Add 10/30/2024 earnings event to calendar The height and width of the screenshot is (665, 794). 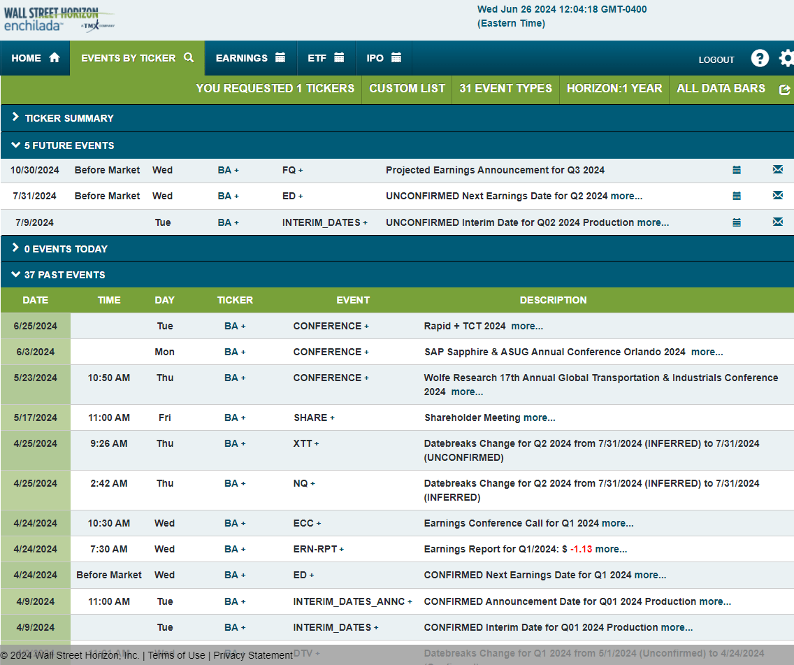pos(737,170)
